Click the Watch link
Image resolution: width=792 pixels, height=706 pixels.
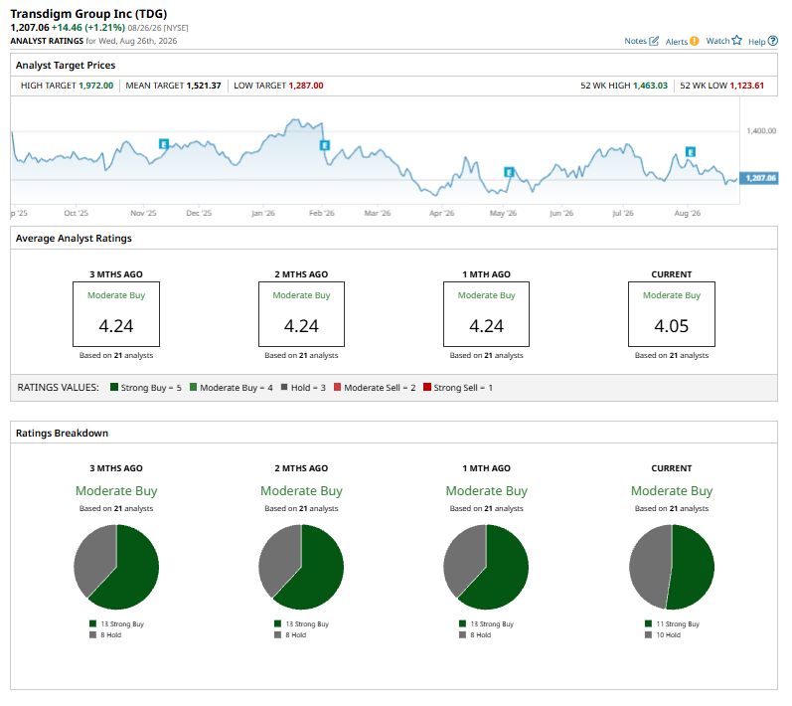[x=717, y=41]
